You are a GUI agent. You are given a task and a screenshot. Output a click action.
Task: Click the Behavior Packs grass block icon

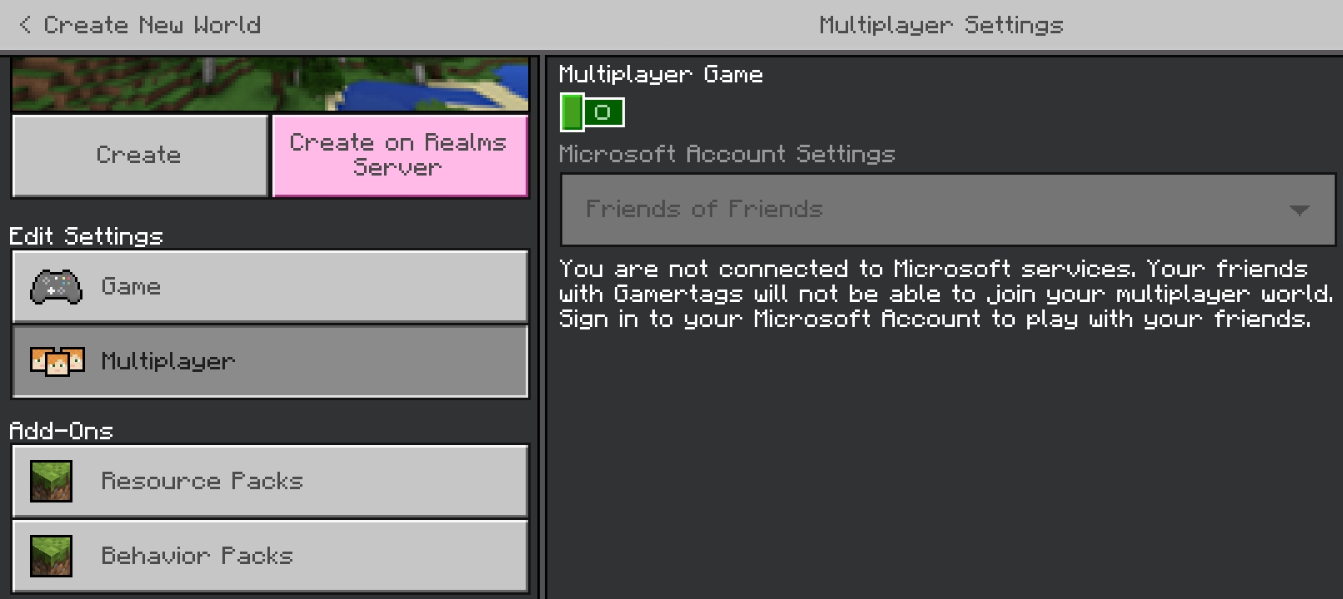pos(51,556)
